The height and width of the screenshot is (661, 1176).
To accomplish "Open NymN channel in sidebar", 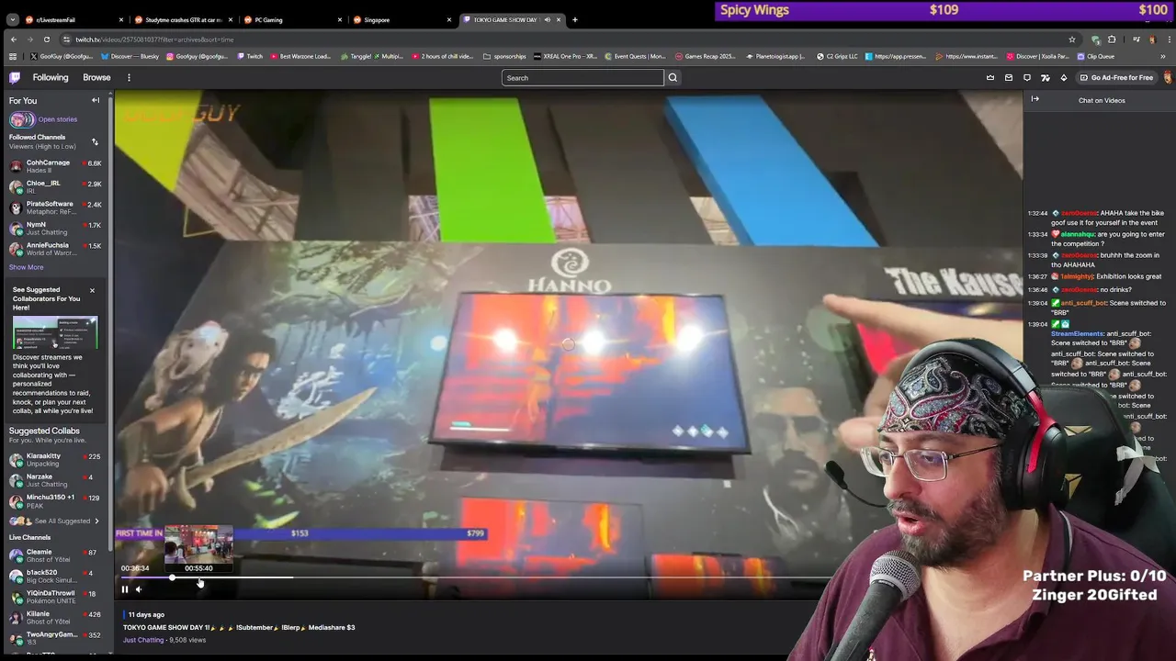I will tap(55, 228).
